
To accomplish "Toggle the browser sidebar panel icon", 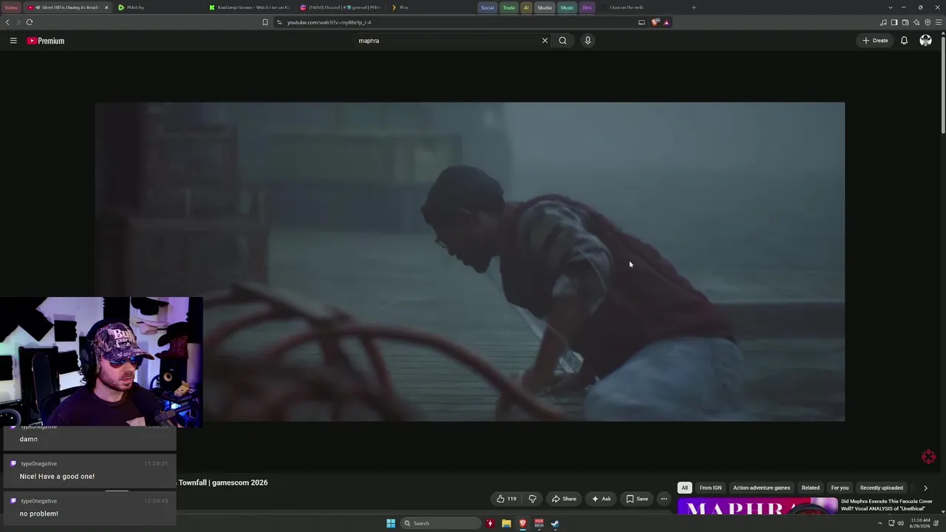I will tap(894, 22).
